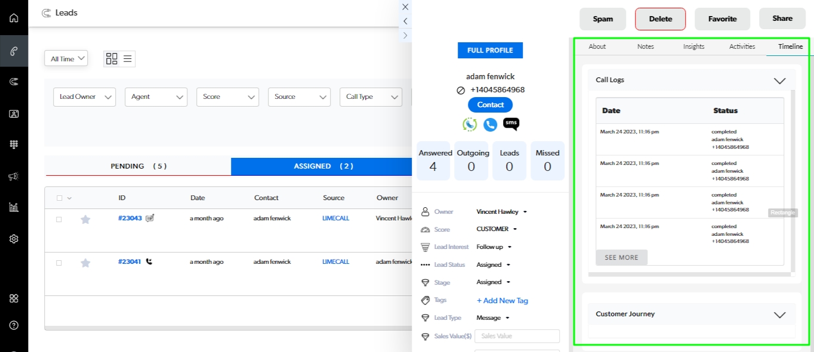Open the All Time date range dropdown
The width and height of the screenshot is (814, 352).
click(66, 58)
